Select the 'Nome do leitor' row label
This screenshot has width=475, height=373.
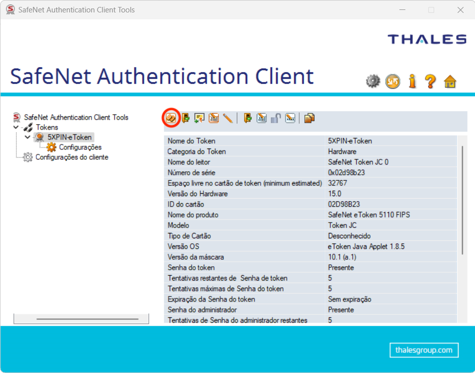coord(189,162)
